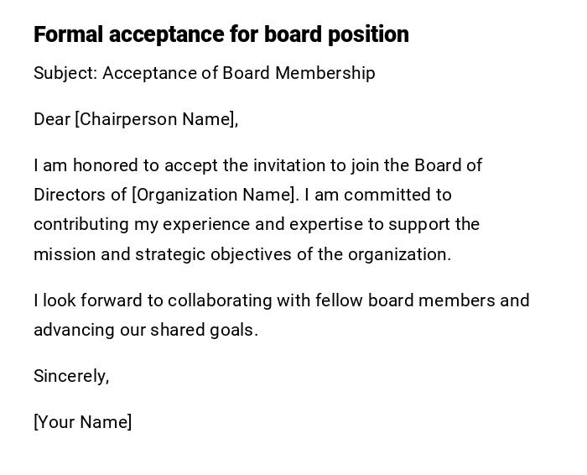Select the [Organization Name] placeholder
Viewport: 587px width, 475px height.
[x=215, y=195]
